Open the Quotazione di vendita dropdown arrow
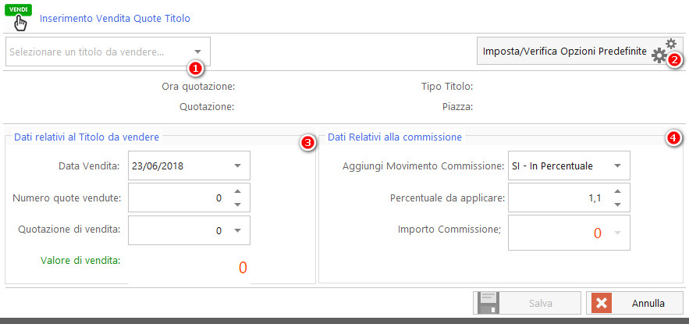This screenshot has width=689, height=324. click(238, 230)
